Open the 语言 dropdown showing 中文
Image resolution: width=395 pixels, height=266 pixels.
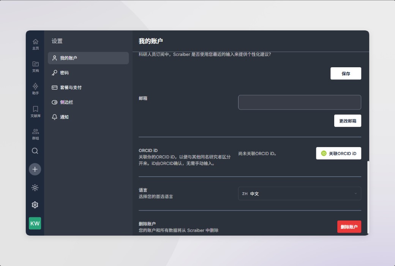300,194
